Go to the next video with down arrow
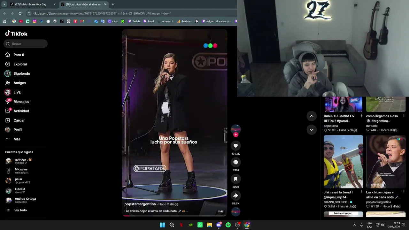 312,130
